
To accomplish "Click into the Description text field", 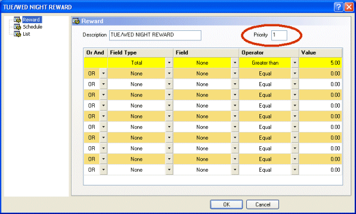I will pos(155,35).
